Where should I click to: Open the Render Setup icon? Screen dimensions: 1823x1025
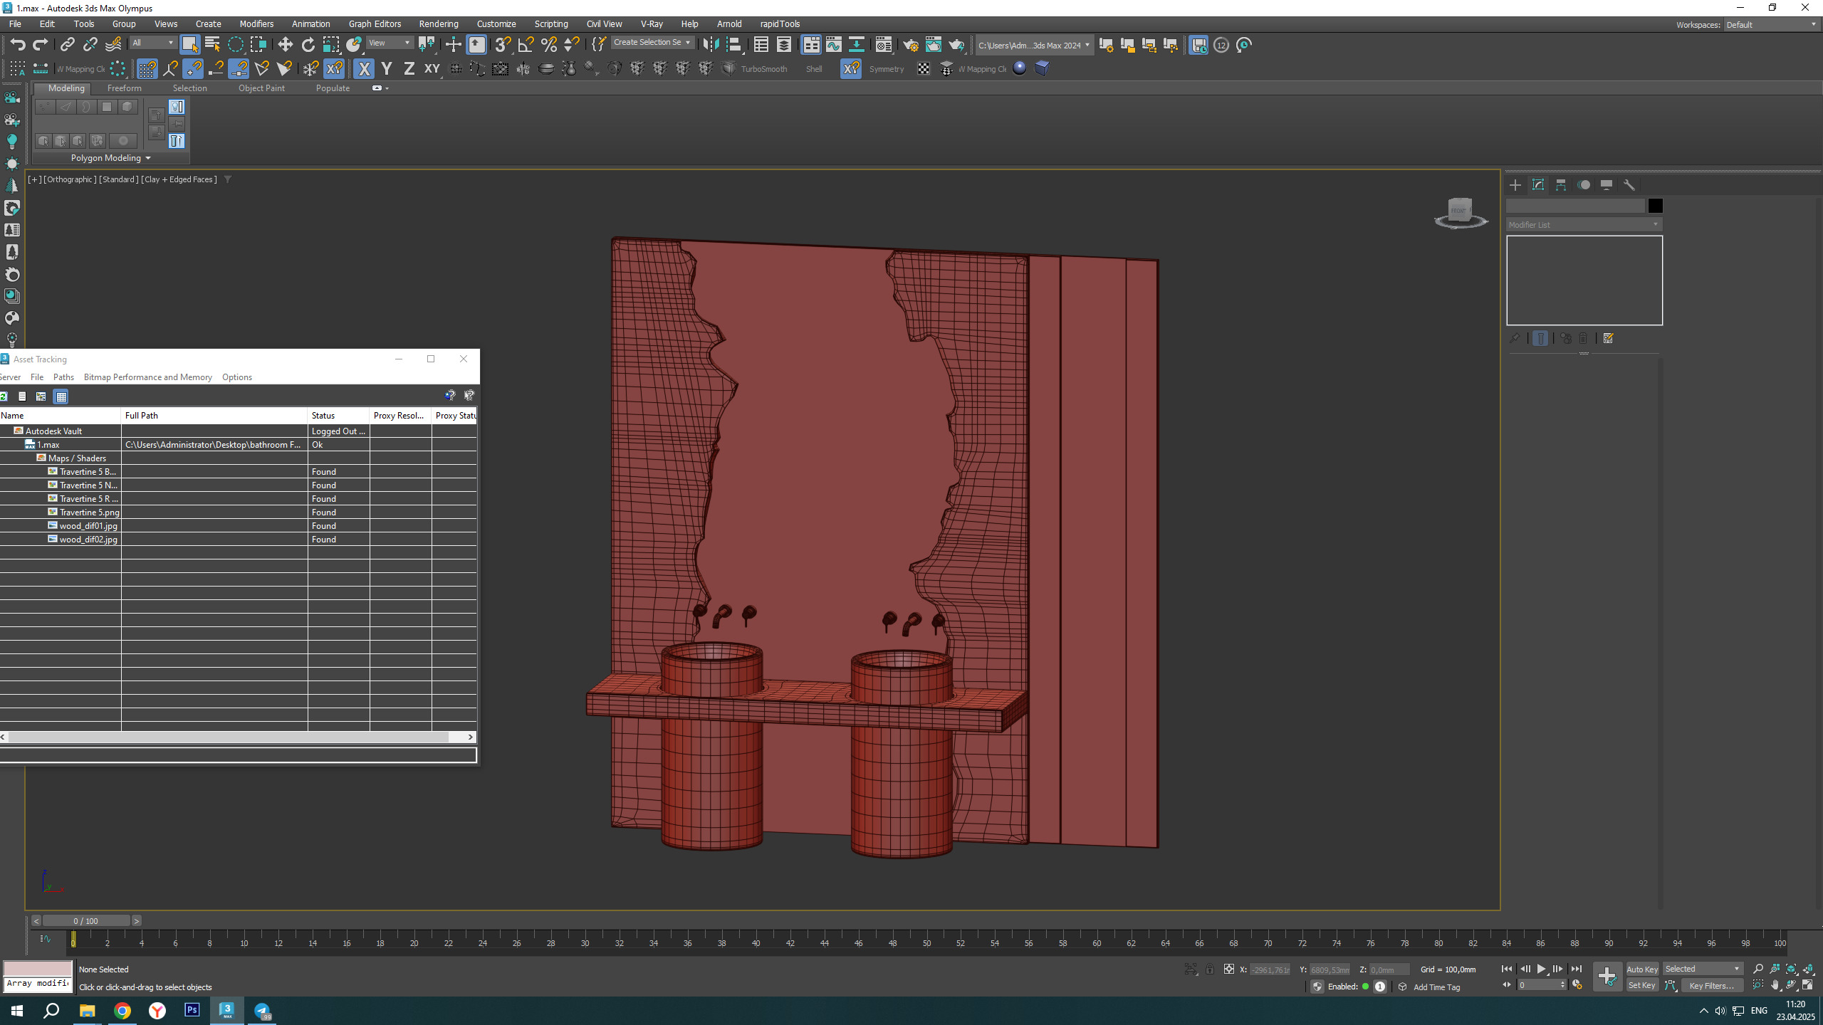[x=910, y=45]
